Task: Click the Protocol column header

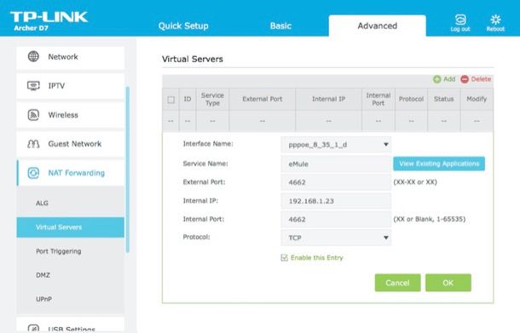Action: click(x=411, y=99)
